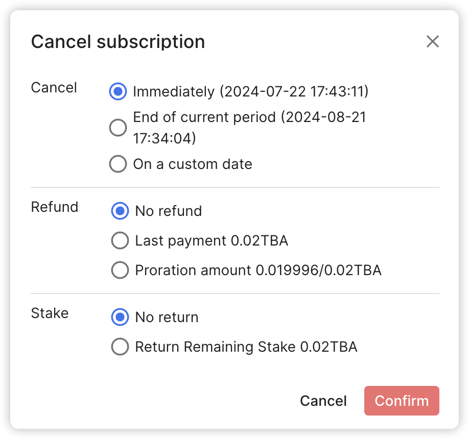Click the 'Cancel subscription' dialog title
Viewport: 469px width, 439px height.
(x=118, y=41)
